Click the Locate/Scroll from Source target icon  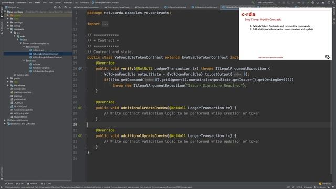pyautogui.click(x=55, y=7)
